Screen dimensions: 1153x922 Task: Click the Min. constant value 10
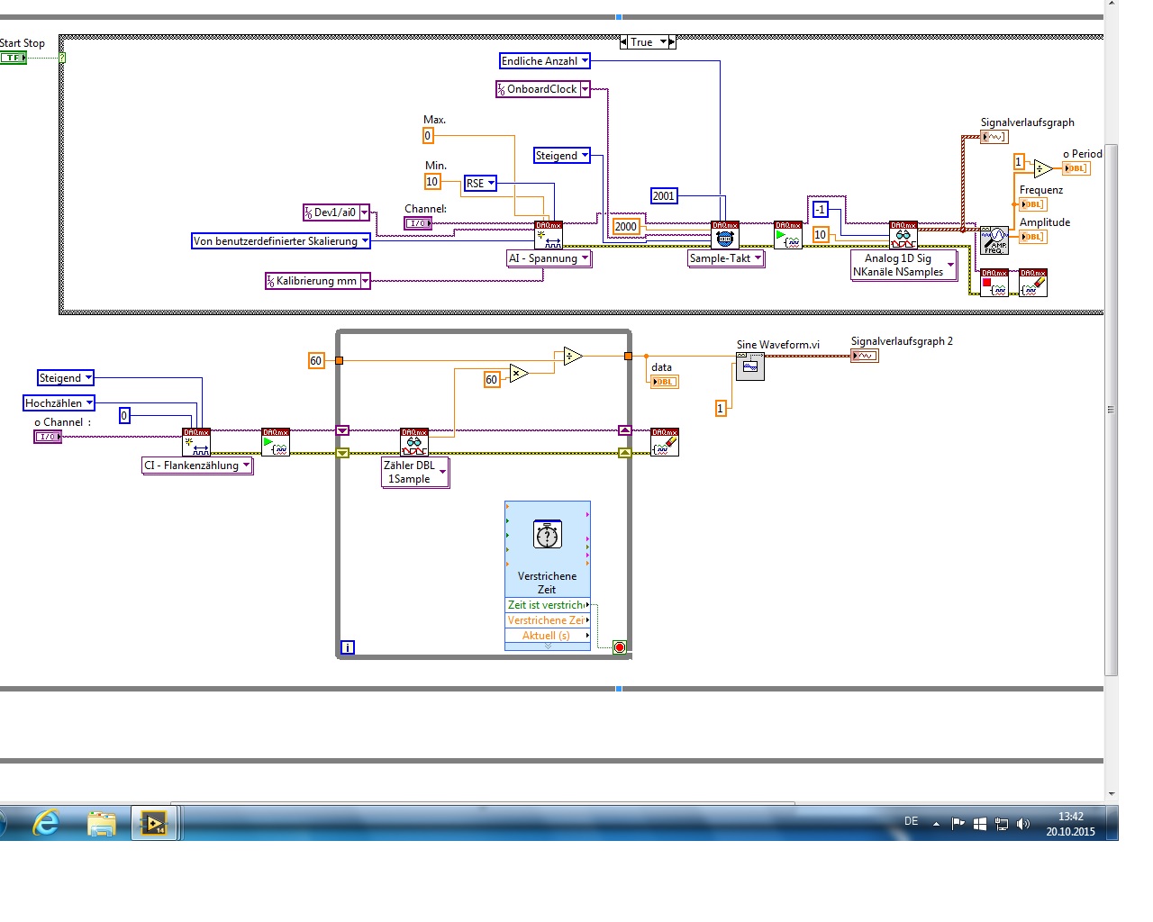(x=432, y=182)
